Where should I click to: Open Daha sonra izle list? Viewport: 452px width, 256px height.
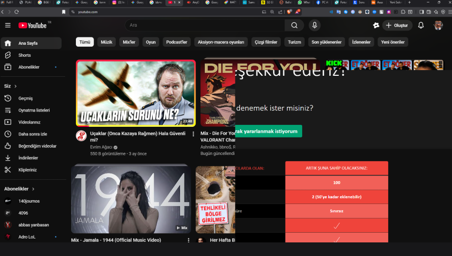point(31,134)
